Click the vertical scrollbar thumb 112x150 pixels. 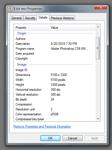[98, 48]
